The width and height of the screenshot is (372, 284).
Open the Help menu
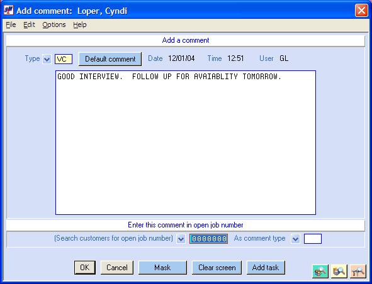pos(80,25)
